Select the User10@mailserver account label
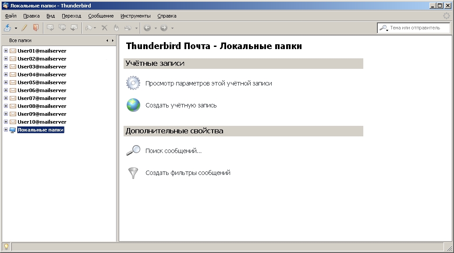454x253 pixels. pyautogui.click(x=42, y=122)
